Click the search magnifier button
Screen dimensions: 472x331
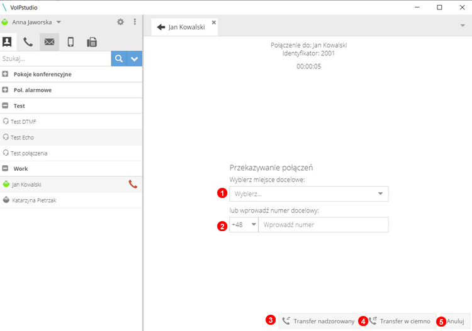point(119,58)
